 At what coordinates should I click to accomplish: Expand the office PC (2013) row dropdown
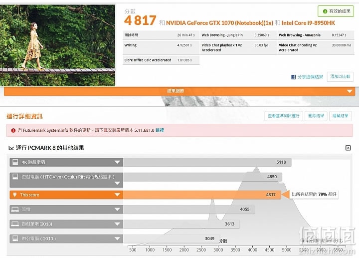click(117, 239)
